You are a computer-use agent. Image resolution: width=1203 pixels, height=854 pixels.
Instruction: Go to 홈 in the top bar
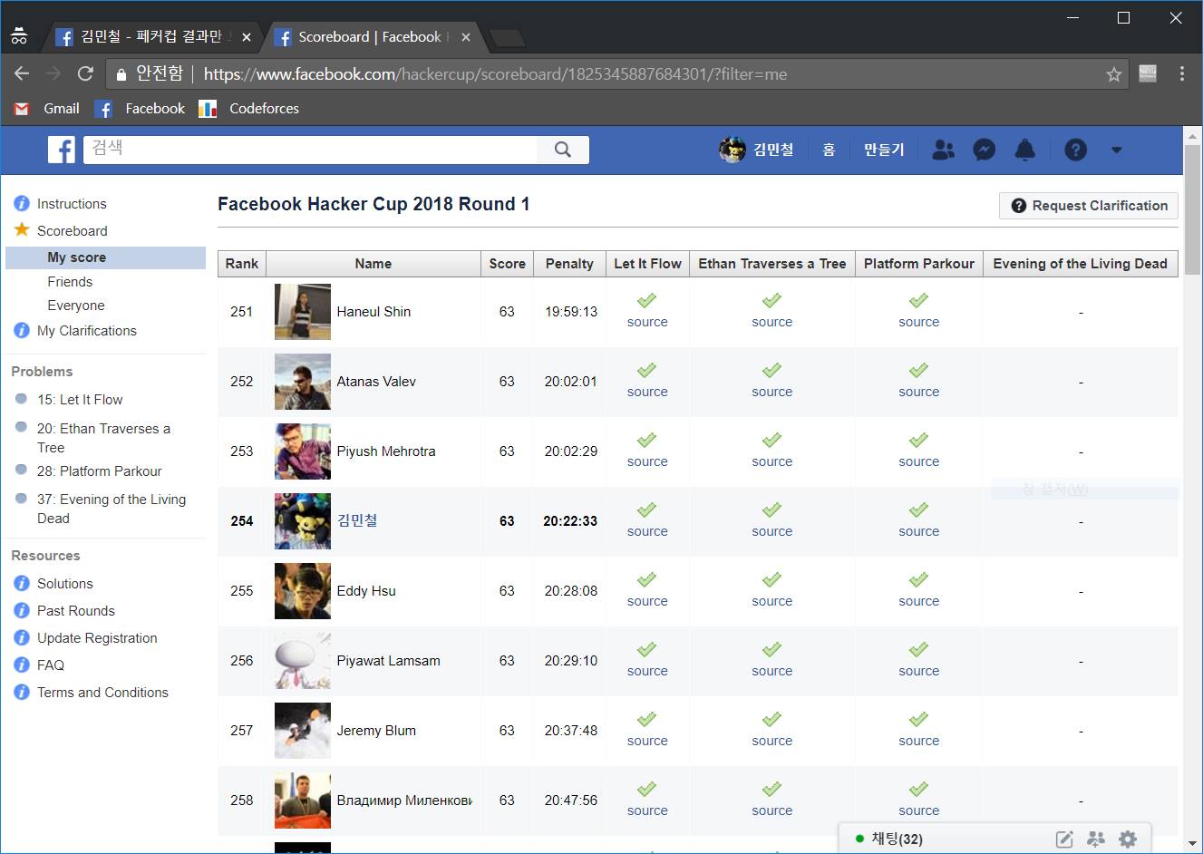[x=829, y=150]
